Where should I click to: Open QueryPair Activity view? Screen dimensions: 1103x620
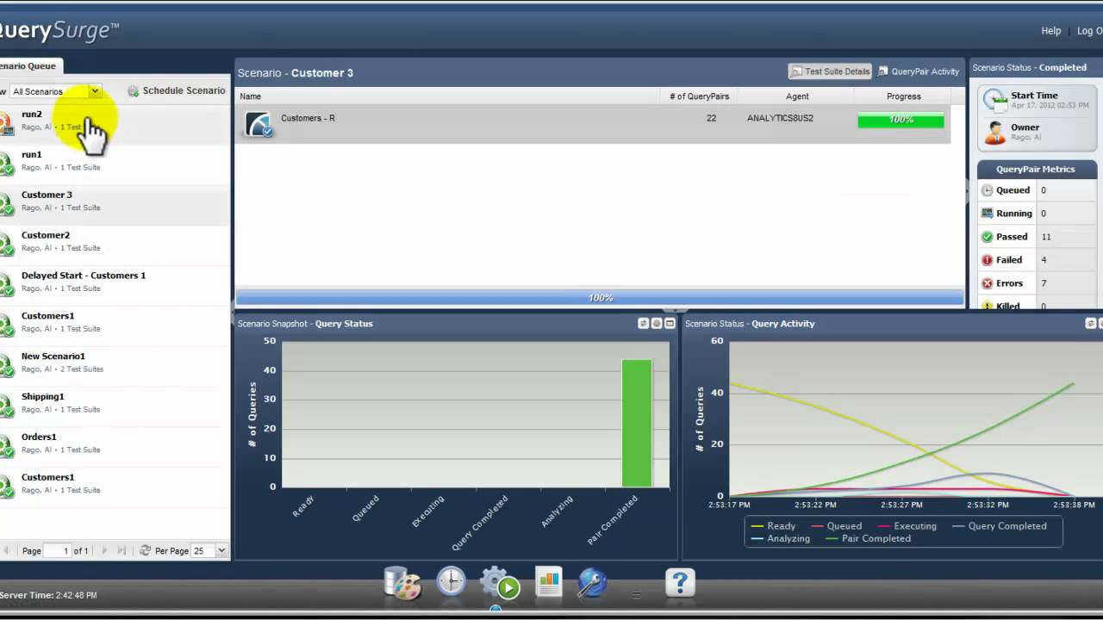pos(919,71)
